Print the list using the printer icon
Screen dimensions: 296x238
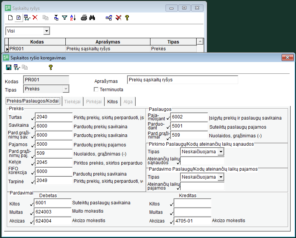pyautogui.click(x=84, y=17)
